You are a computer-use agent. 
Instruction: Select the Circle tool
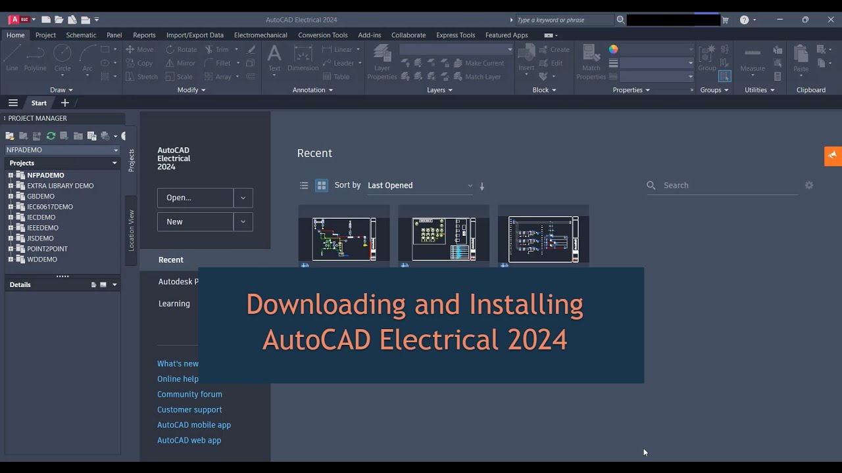point(62,58)
